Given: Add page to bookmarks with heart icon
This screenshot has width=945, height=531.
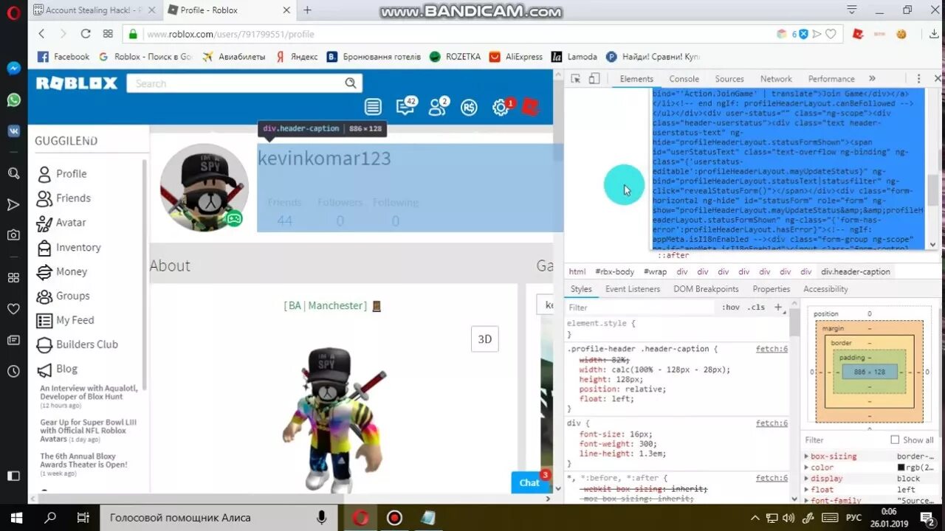Looking at the screenshot, I should tap(831, 34).
